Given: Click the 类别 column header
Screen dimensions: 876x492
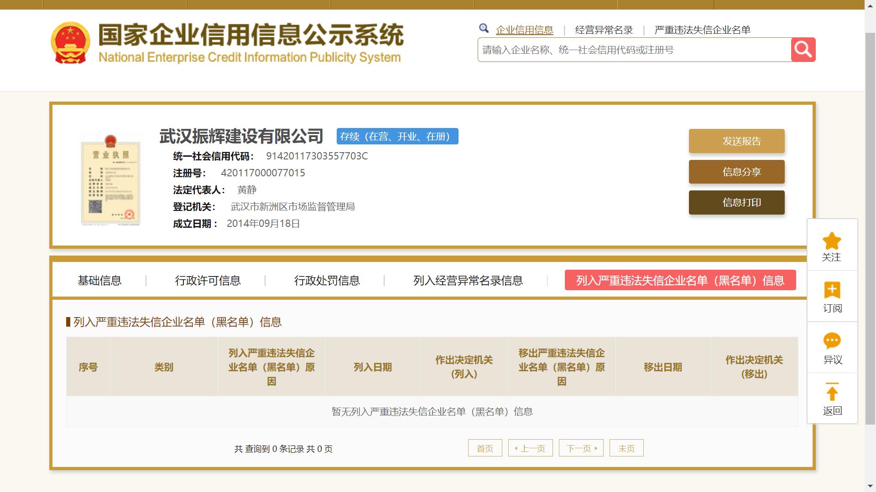Looking at the screenshot, I should (x=164, y=367).
